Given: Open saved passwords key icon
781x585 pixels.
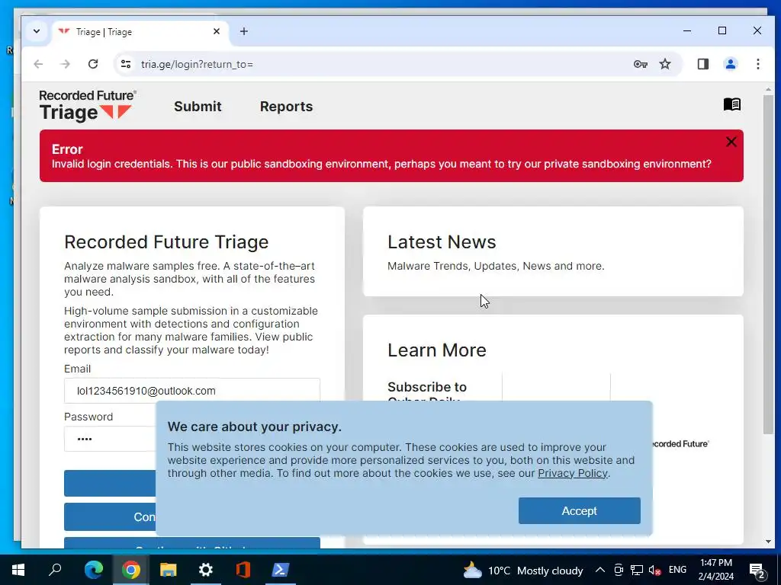Looking at the screenshot, I should pyautogui.click(x=640, y=64).
